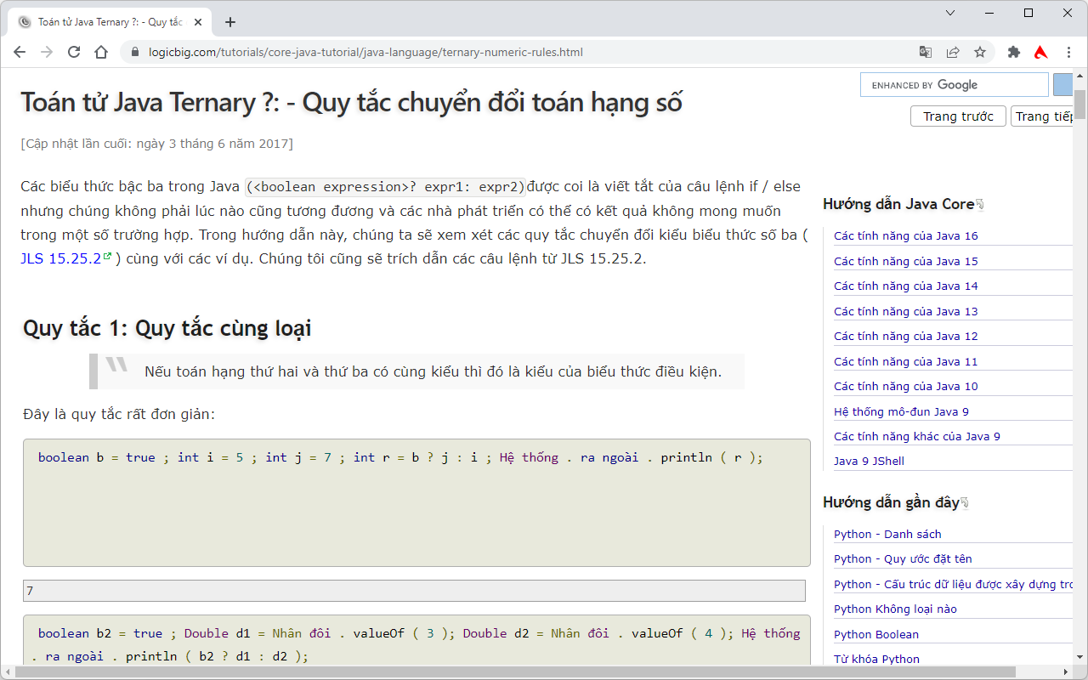
Task: Open Các tính năng của Java 15
Action: pos(906,261)
